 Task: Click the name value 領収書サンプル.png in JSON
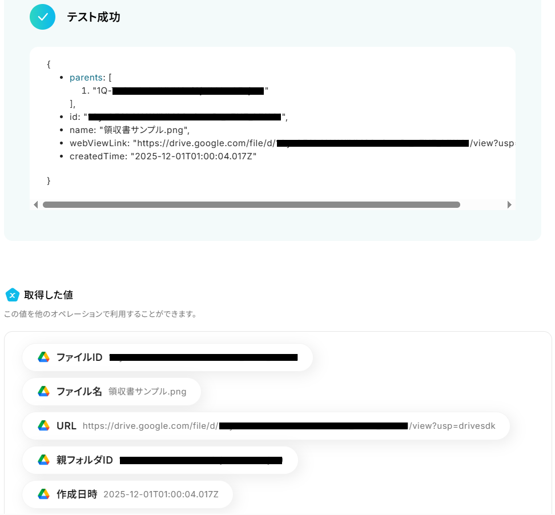[x=143, y=130]
